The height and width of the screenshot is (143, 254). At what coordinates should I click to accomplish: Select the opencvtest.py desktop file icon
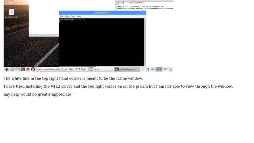(12, 14)
